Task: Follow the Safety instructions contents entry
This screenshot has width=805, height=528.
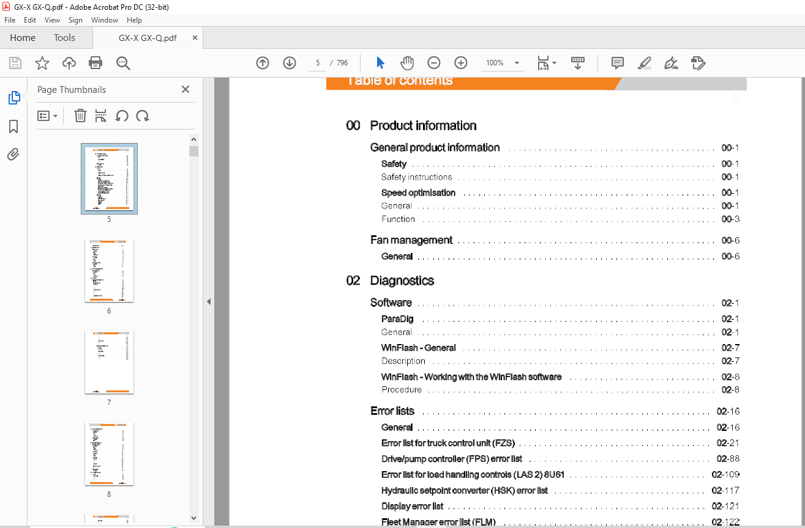Action: pyautogui.click(x=416, y=177)
